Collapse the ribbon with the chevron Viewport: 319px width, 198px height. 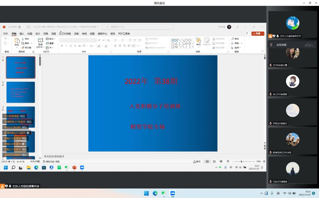click(263, 51)
